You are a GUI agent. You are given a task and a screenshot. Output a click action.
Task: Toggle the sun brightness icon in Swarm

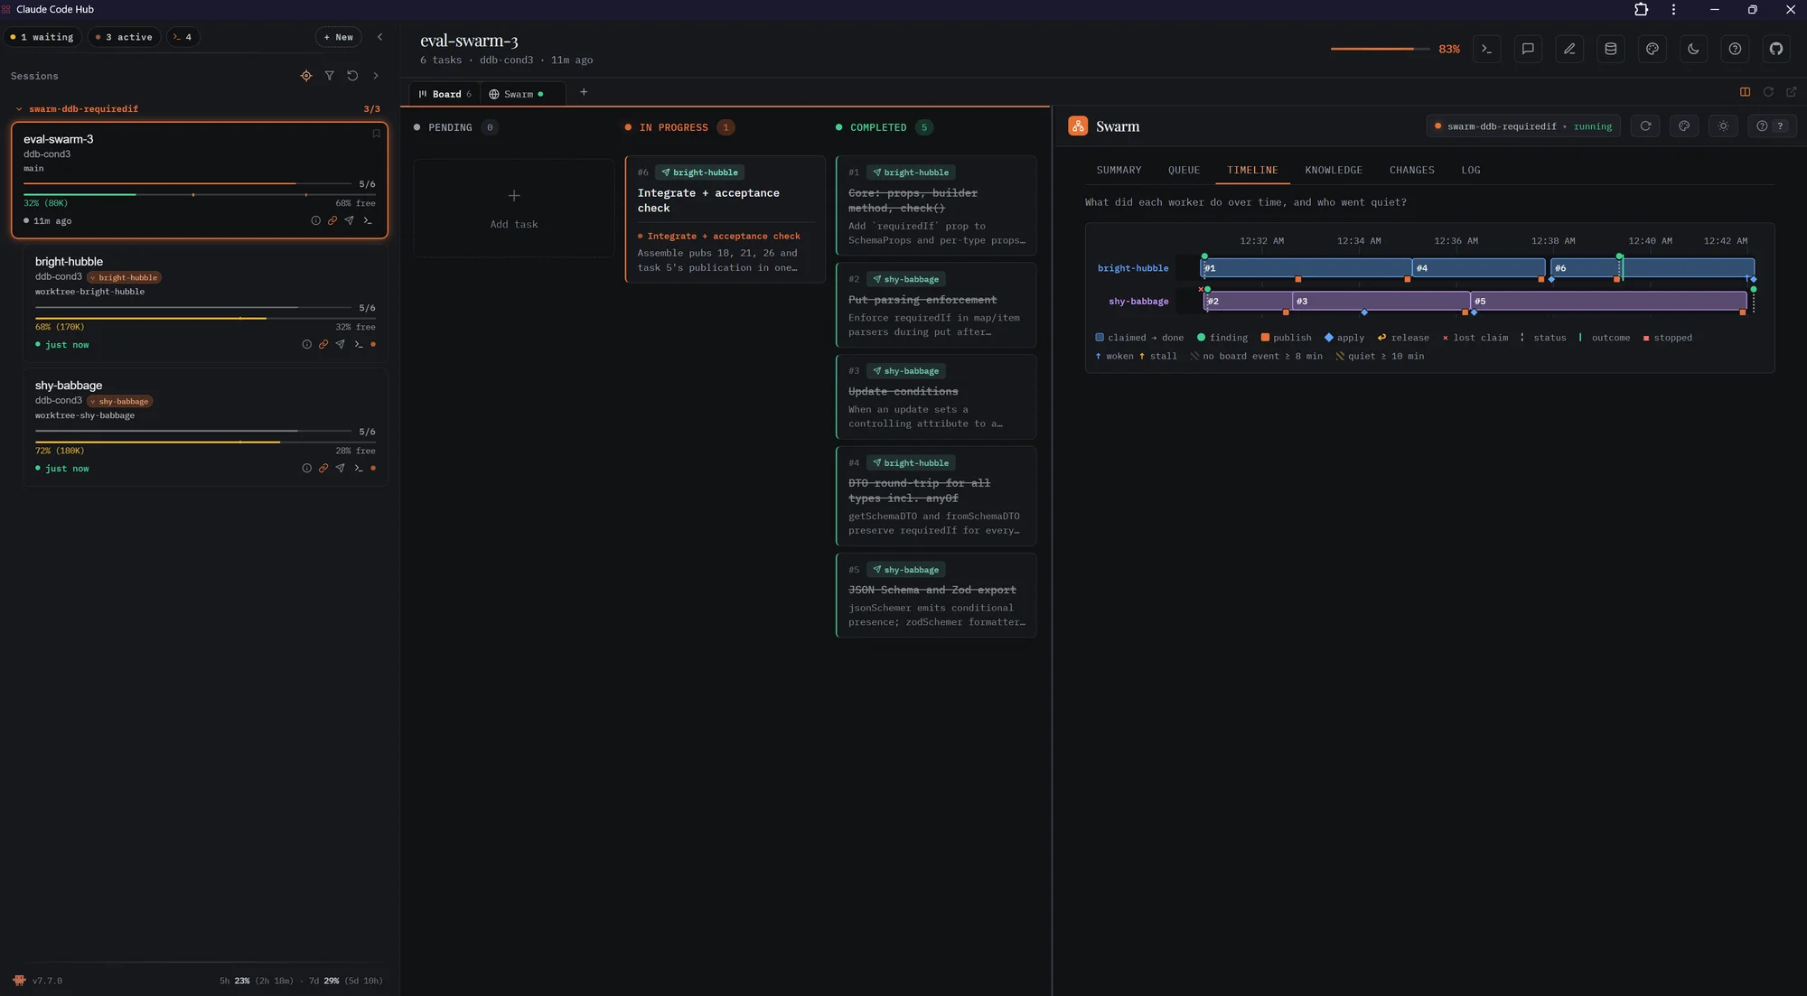tap(1723, 126)
